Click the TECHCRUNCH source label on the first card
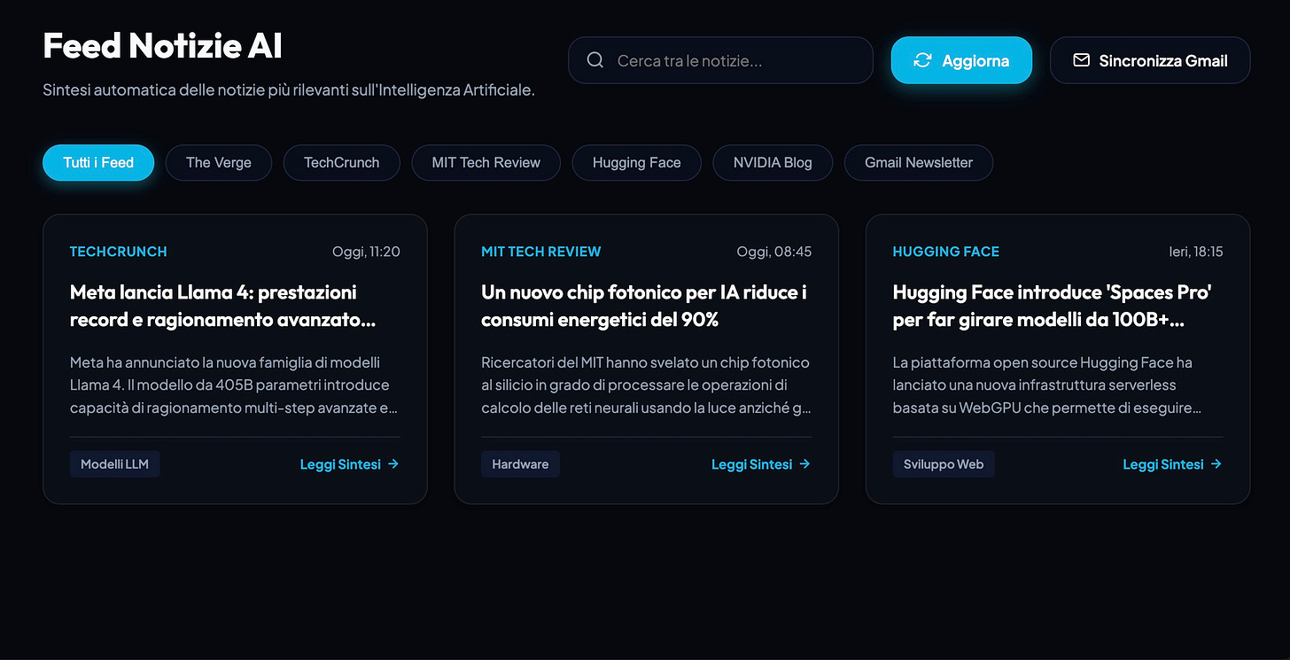Image resolution: width=1290 pixels, height=660 pixels. click(119, 252)
